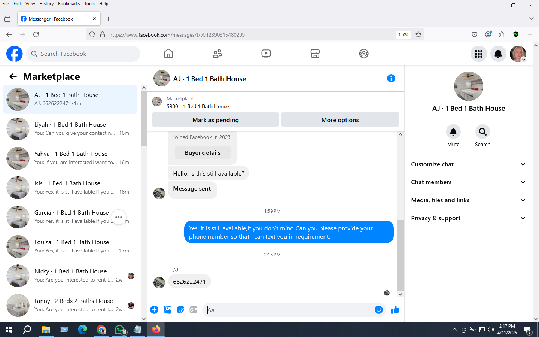
Task: Open Fanny's 2 Beds 2 Baths conversation
Action: [x=70, y=305]
